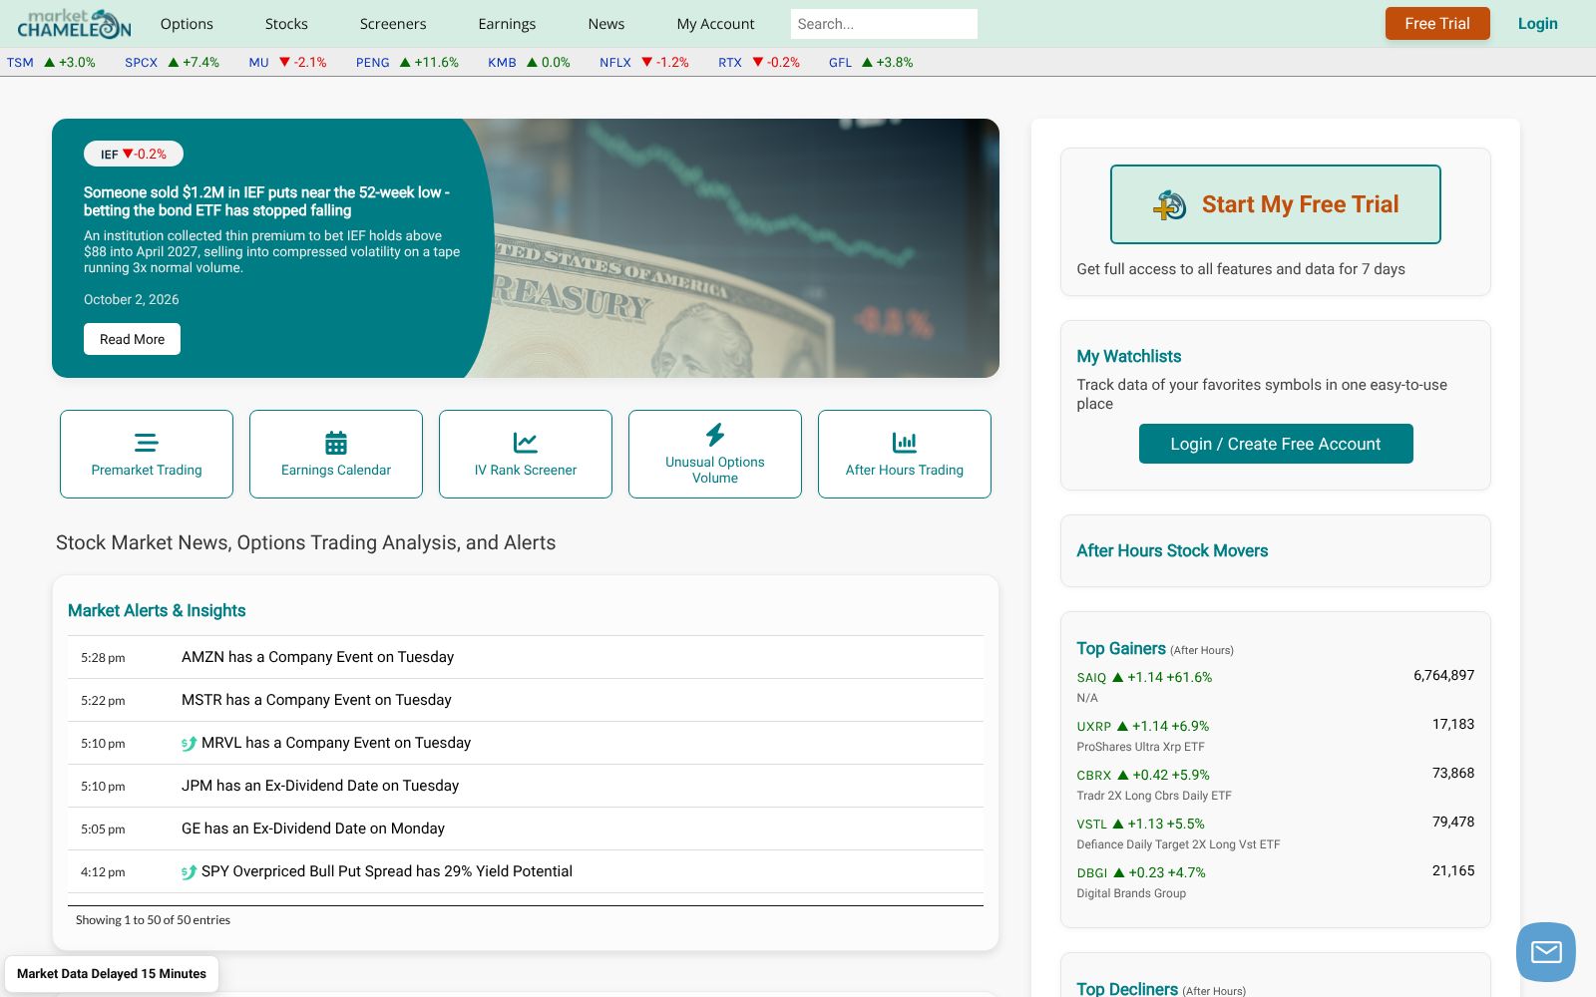Viewport: 1596px width, 997px height.
Task: Click After Hours Stock Movers heading
Action: (1172, 550)
